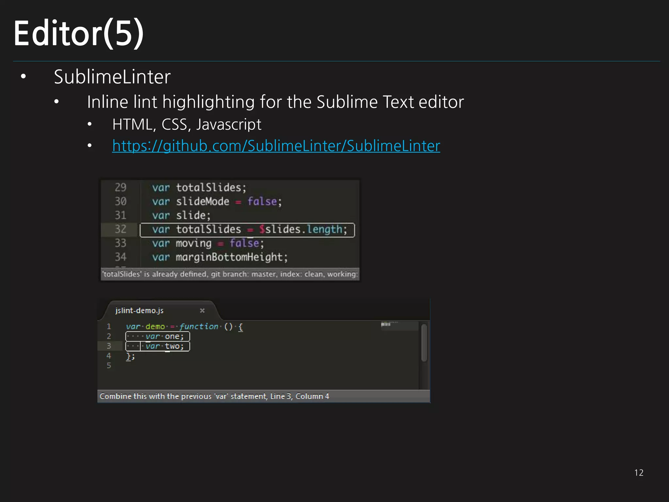669x502 pixels.
Task: Click 'var demo = function () {' line
Action: (x=185, y=326)
